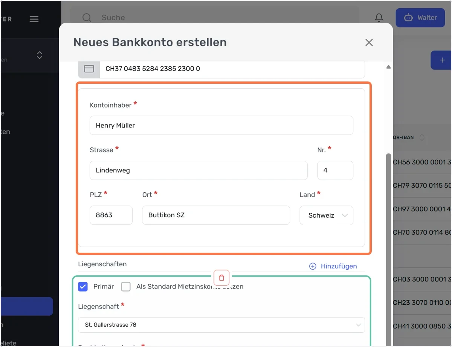The width and height of the screenshot is (452, 347).
Task: Close the Neues Bankkonto erstellen dialog
Action: pyautogui.click(x=369, y=42)
